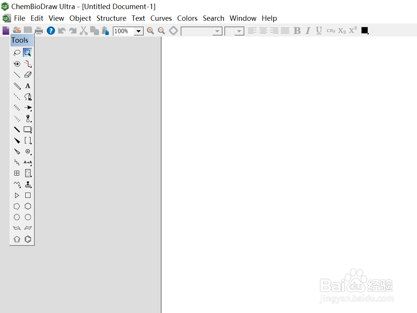Select the Orbital tool
This screenshot has height=313, width=417.
[x=28, y=119]
